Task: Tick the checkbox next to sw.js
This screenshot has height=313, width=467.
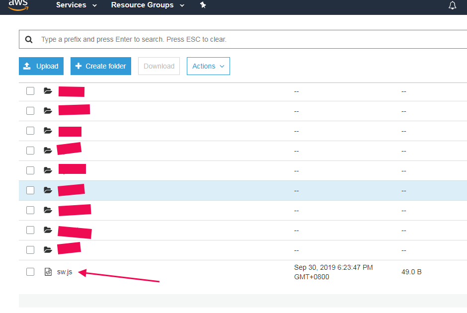Action: tap(30, 272)
